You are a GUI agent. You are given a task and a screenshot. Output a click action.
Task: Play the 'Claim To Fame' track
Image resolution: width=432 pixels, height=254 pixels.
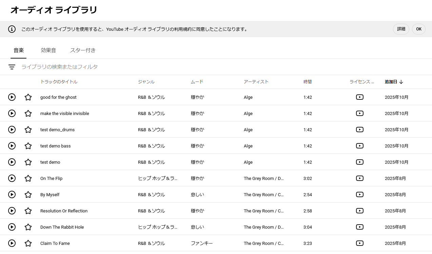12,243
